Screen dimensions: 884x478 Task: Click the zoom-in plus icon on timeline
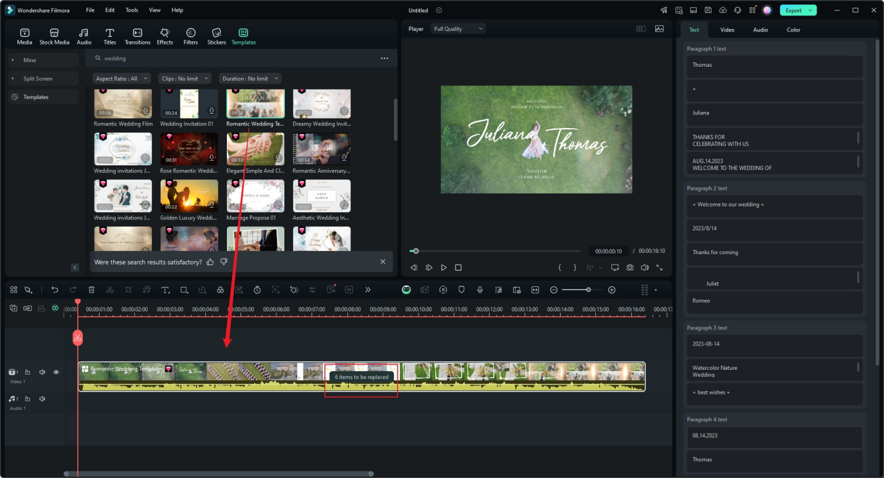(611, 290)
